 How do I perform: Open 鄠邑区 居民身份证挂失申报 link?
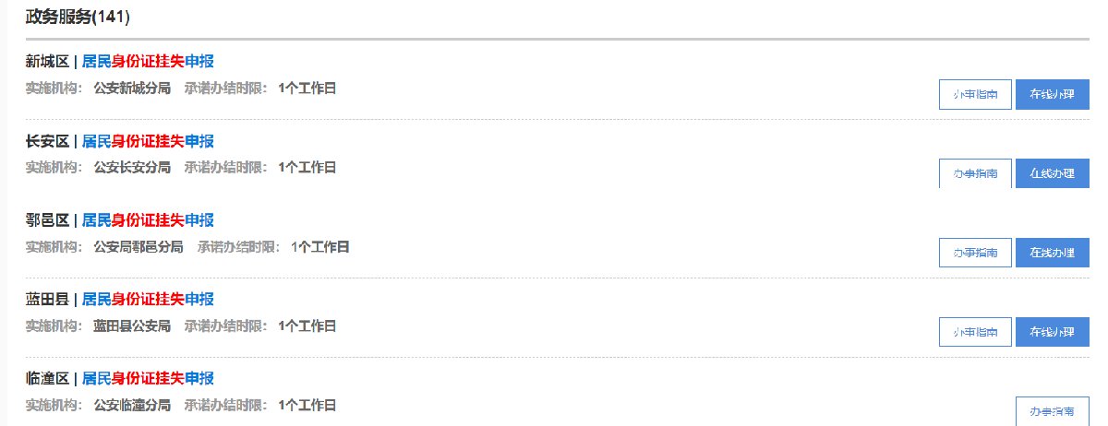[x=148, y=220]
